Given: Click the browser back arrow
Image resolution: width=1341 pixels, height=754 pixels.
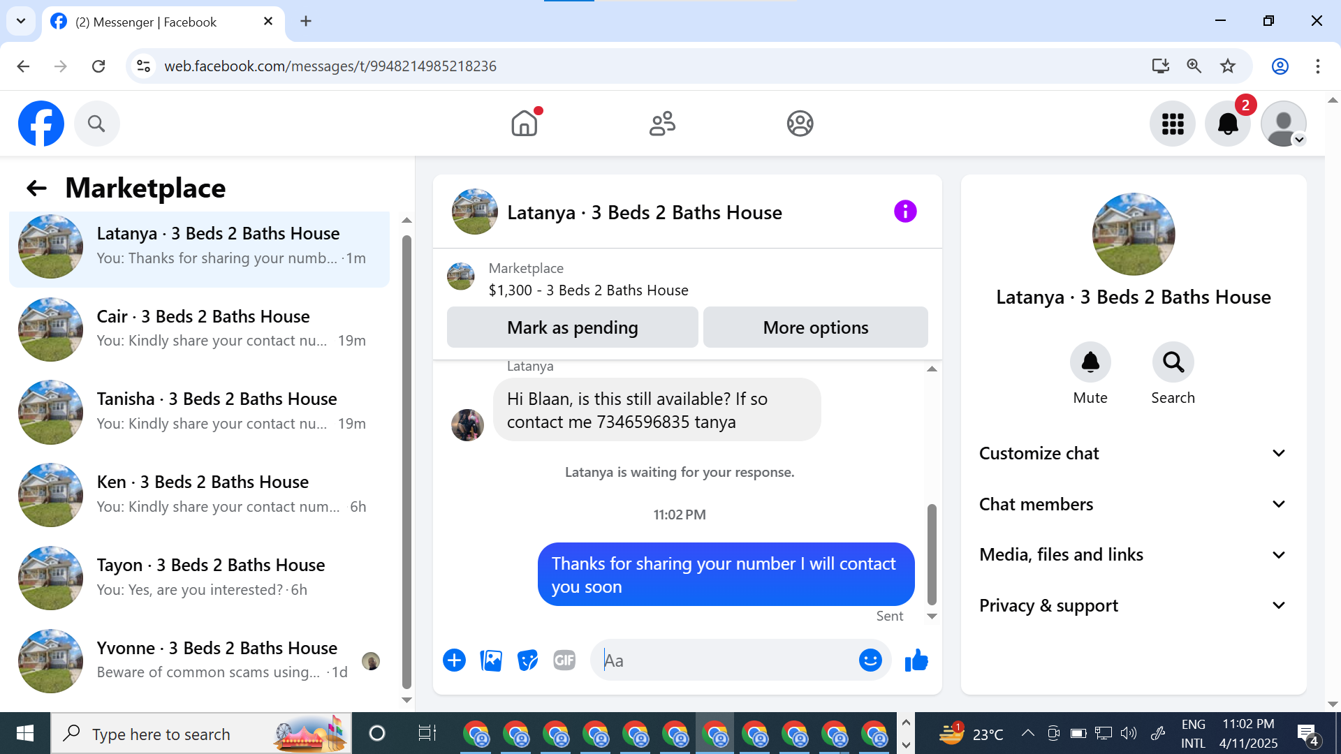Looking at the screenshot, I should [23, 66].
